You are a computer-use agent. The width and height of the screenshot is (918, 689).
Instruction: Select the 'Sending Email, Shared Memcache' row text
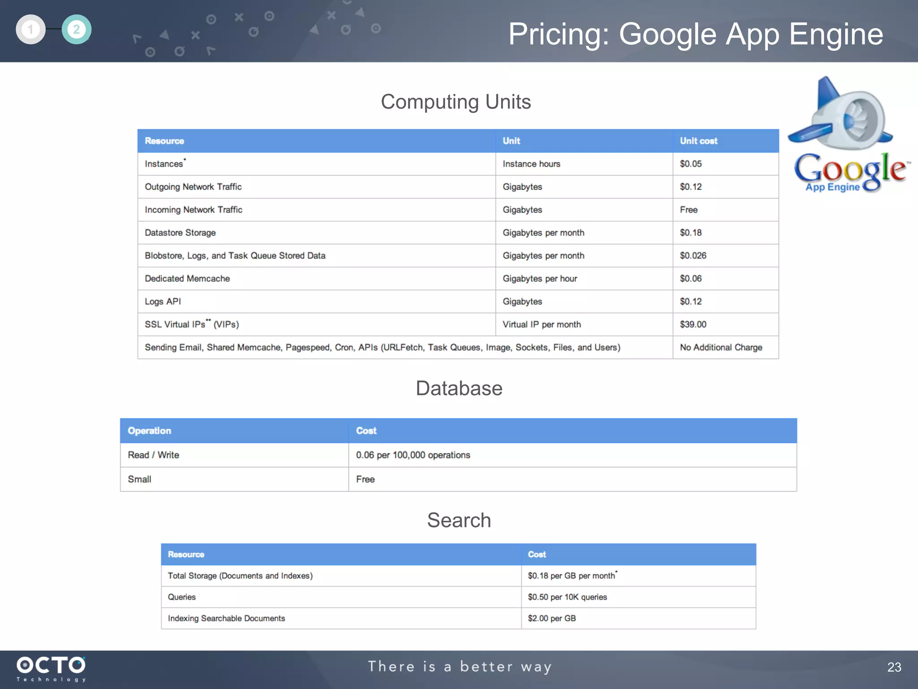tap(382, 347)
